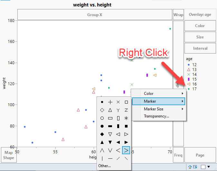Choose Transparency... from context menu
The image size is (217, 171).
tap(158, 116)
